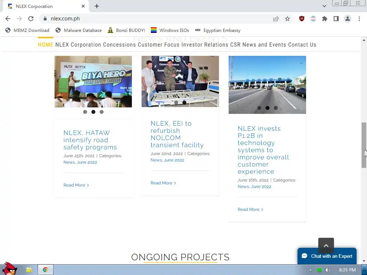Open NLEX invests P1.2B article
This screenshot has width=367, height=275.
coord(263,150)
